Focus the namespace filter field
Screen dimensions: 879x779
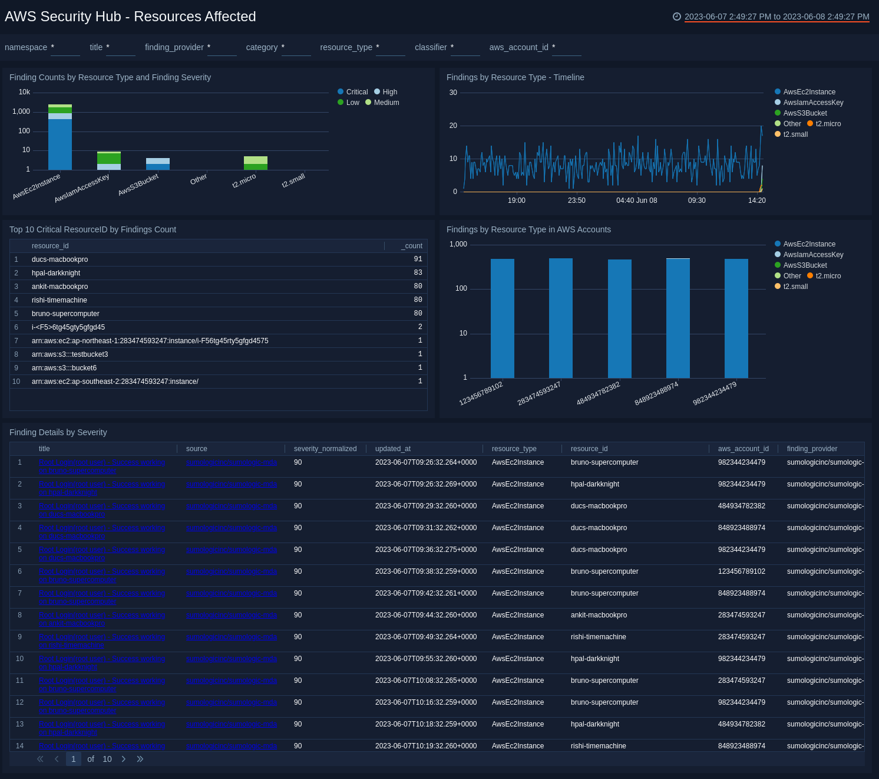point(65,48)
